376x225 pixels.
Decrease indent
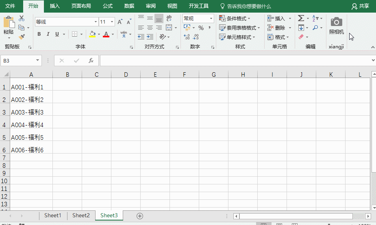(x=141, y=37)
